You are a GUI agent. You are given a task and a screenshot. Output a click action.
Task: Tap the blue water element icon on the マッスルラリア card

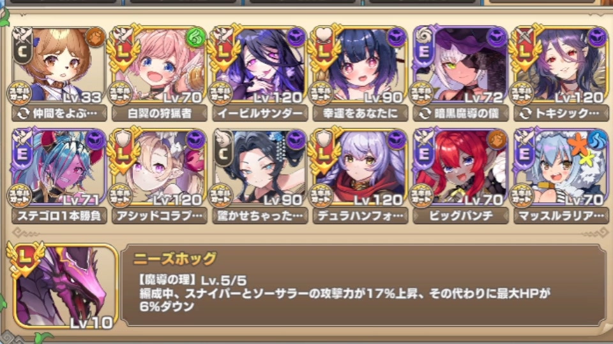coord(596,140)
